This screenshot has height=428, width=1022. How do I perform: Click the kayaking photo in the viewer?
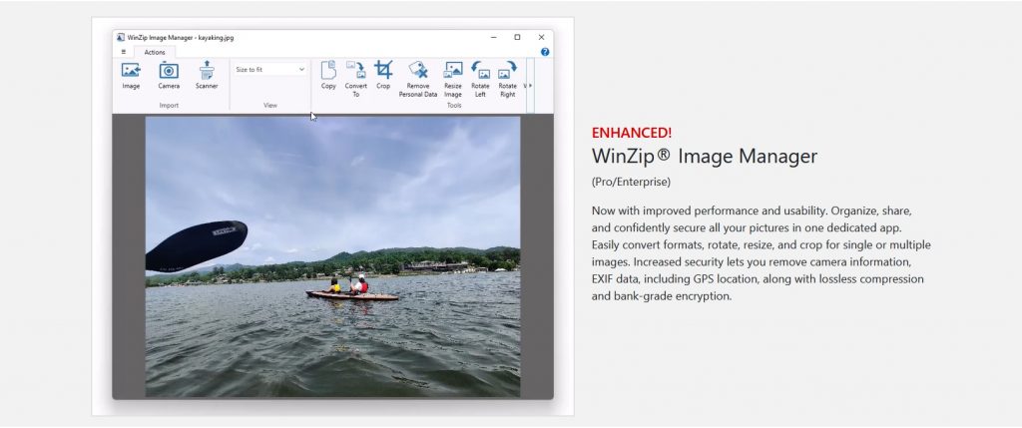[332, 256]
